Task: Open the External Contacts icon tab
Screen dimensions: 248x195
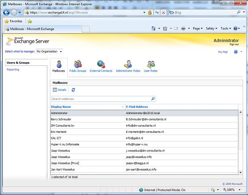Action: click(x=101, y=67)
